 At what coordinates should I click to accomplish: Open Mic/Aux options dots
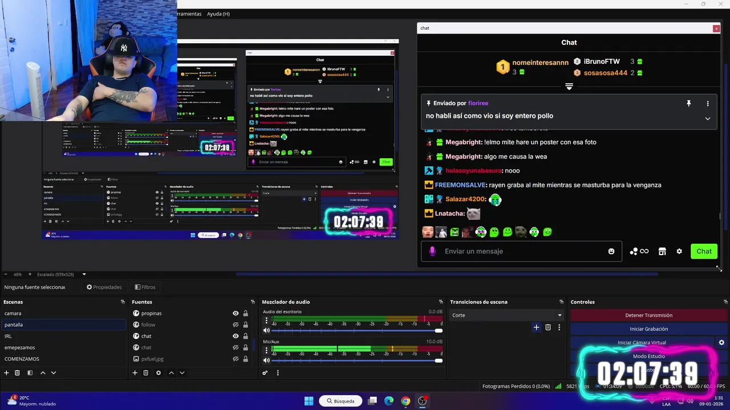point(266,350)
